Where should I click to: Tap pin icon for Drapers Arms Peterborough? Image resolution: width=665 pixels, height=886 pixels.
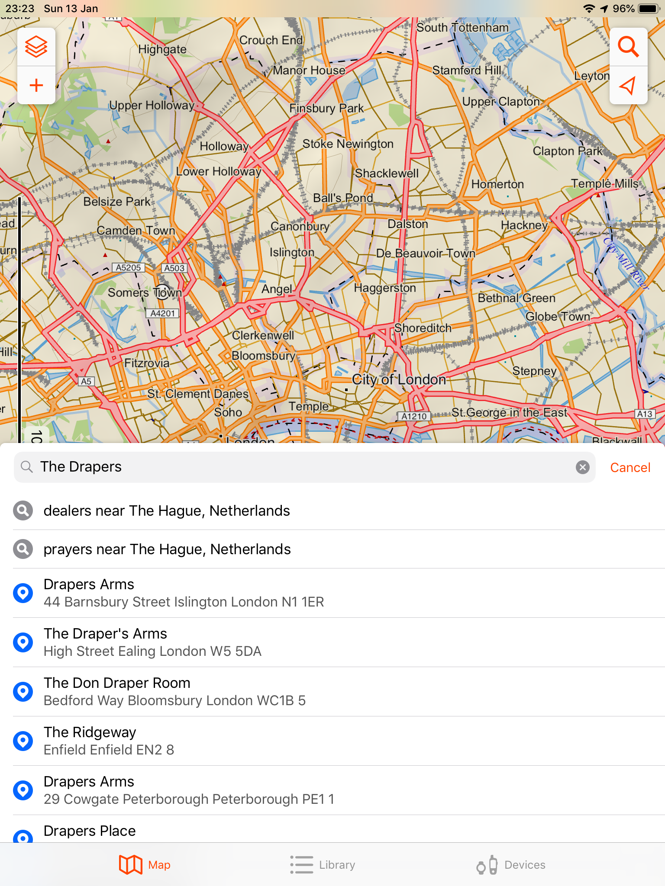click(x=23, y=790)
